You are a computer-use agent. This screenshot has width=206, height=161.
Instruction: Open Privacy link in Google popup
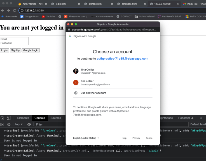tap(136, 138)
